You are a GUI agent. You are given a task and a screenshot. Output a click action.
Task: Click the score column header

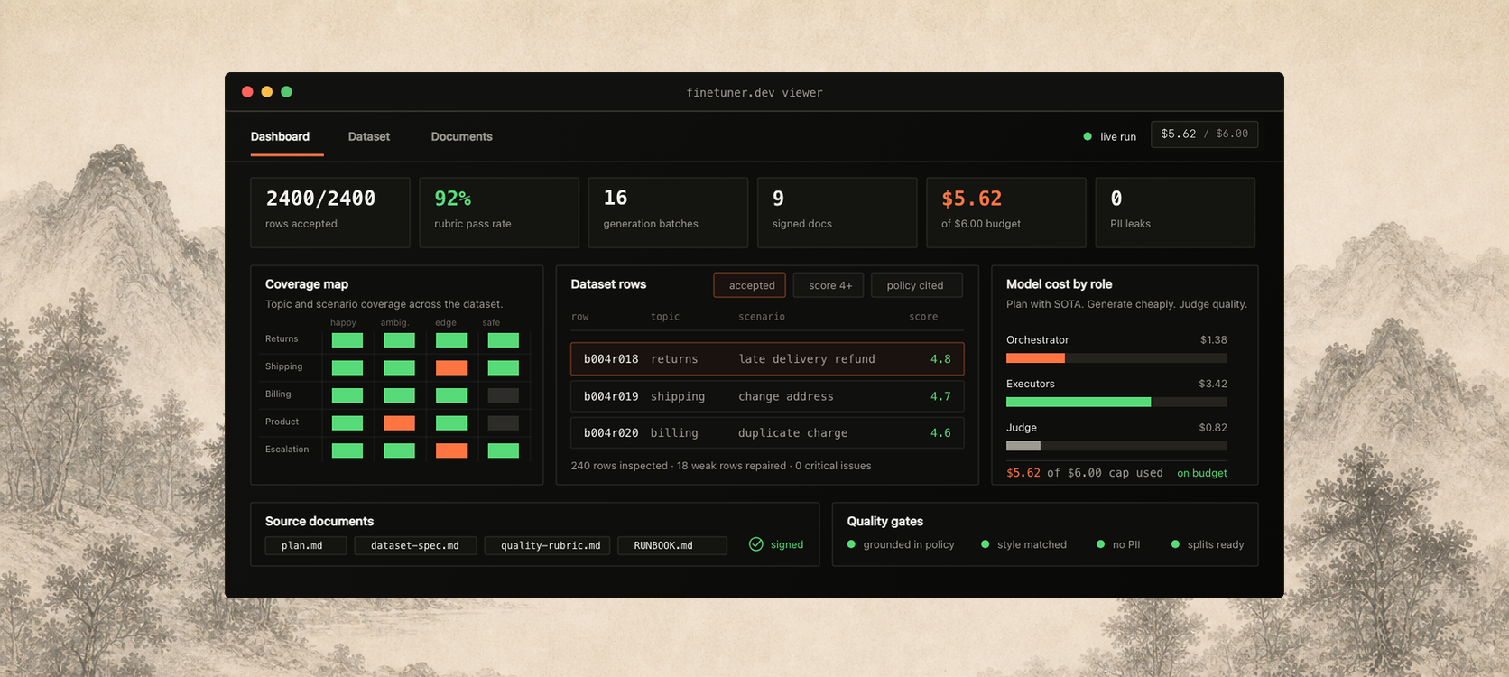923,317
